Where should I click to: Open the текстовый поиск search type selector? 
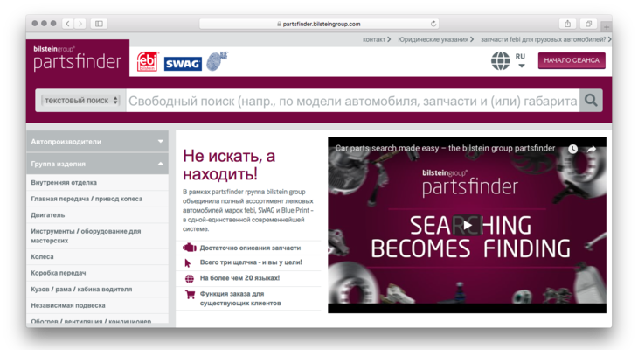point(80,101)
